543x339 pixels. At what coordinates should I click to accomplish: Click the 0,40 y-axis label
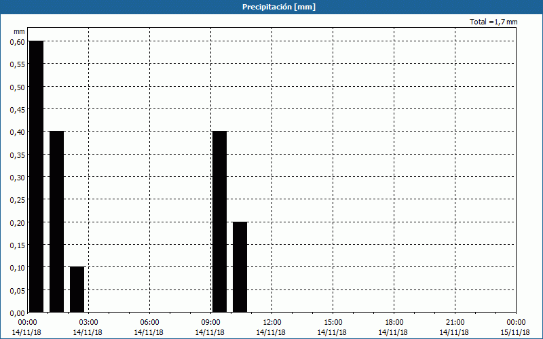18,132
